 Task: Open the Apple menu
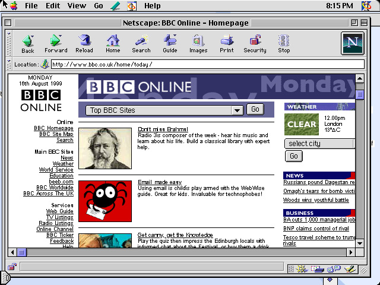pyautogui.click(x=14, y=5)
